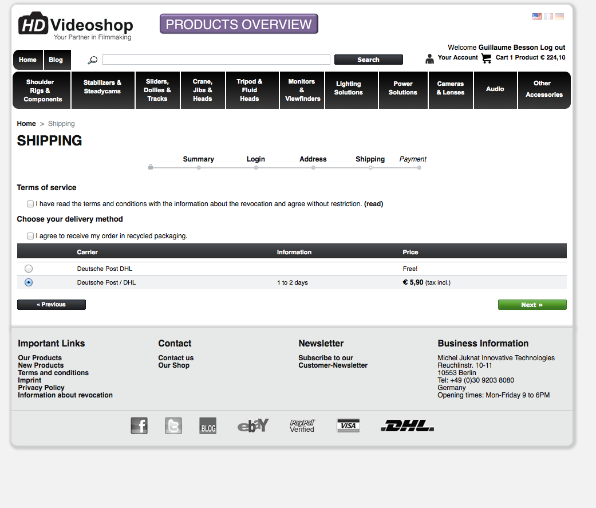The image size is (596, 508).
Task: Click the Guillaume Besson username
Action: [508, 48]
